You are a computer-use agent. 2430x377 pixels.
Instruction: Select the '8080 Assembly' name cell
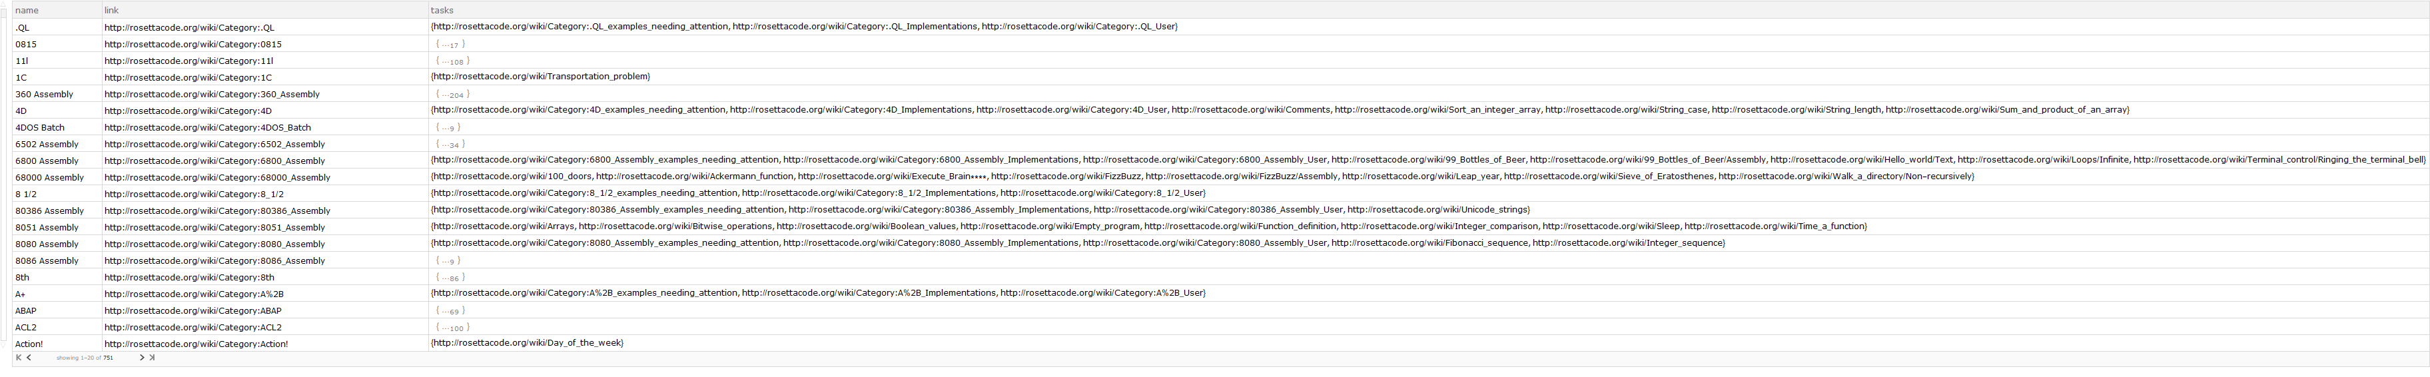click(x=57, y=244)
